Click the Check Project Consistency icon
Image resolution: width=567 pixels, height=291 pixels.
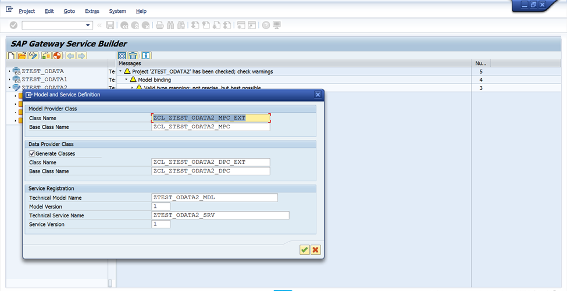point(46,56)
